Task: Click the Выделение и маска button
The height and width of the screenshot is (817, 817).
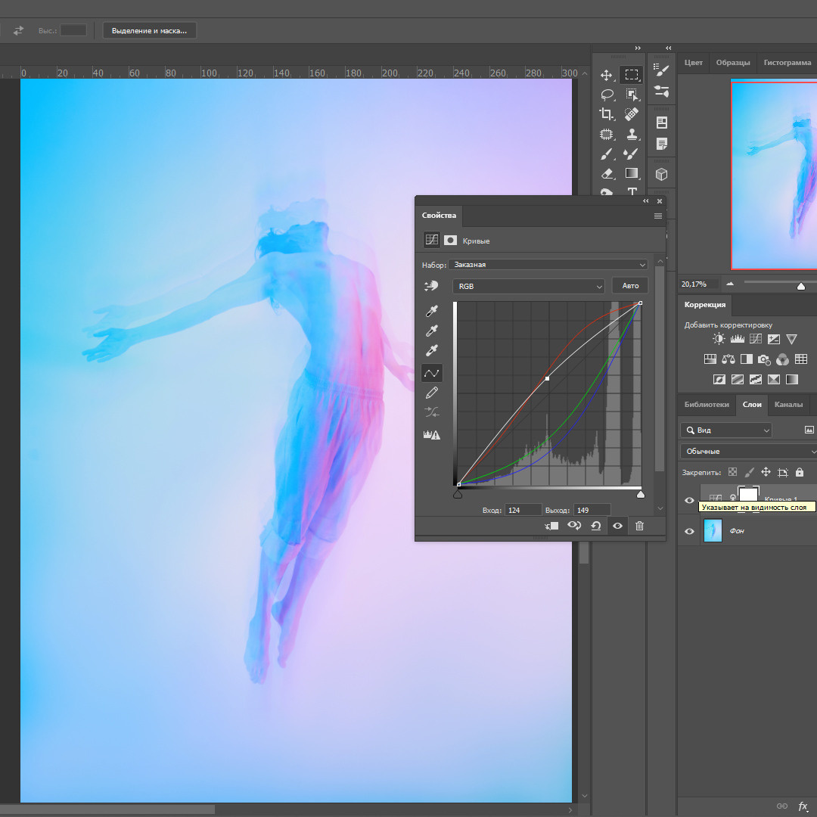Action: [150, 30]
